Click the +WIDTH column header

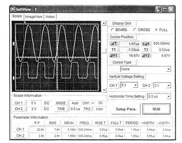148,123
